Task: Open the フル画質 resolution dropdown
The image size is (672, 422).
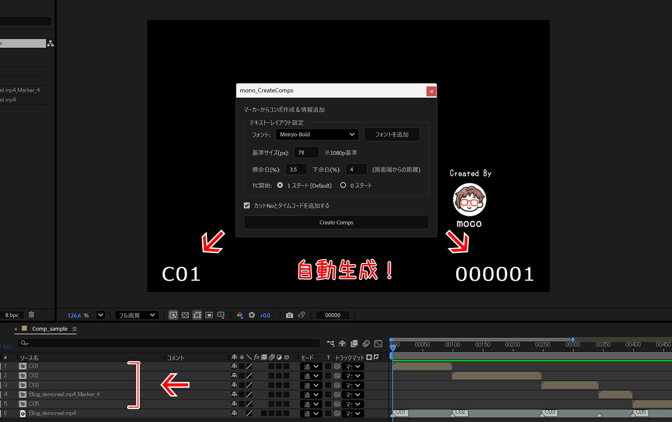Action: click(x=137, y=315)
